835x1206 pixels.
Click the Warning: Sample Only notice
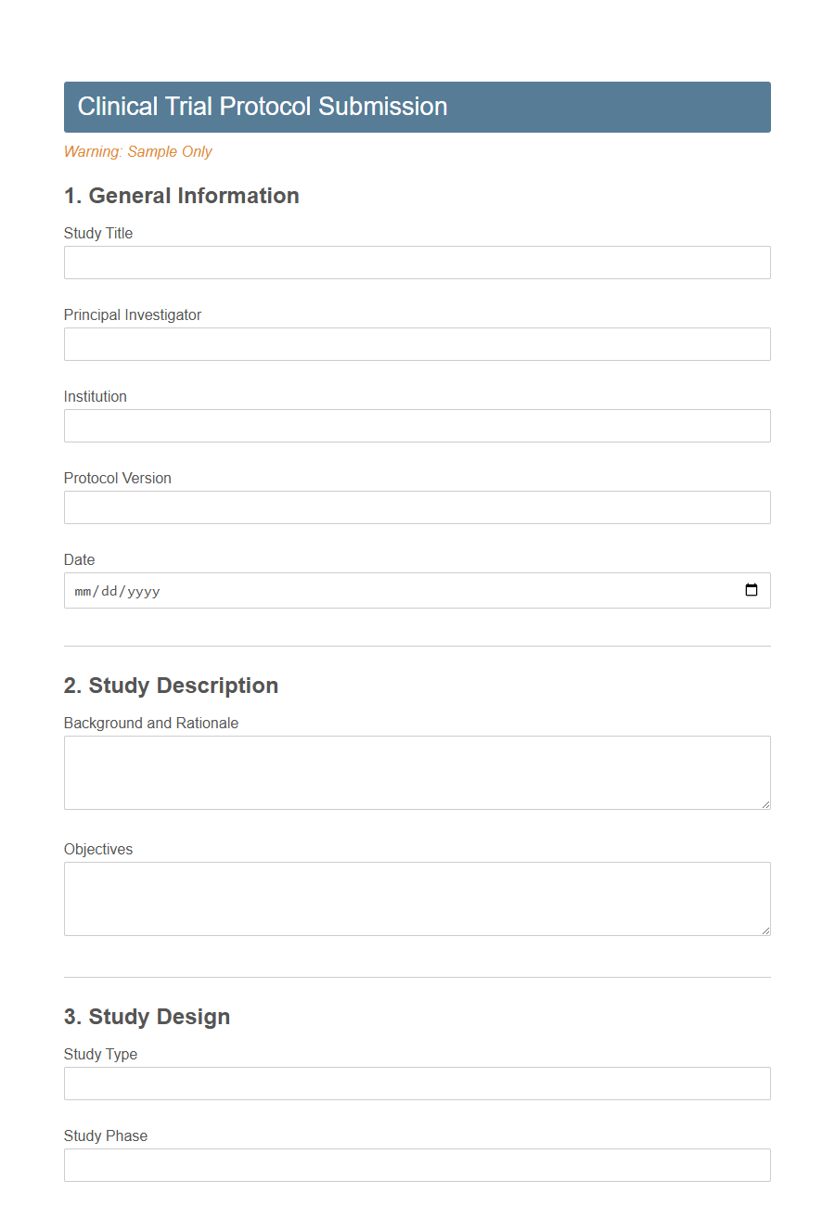pyautogui.click(x=137, y=151)
